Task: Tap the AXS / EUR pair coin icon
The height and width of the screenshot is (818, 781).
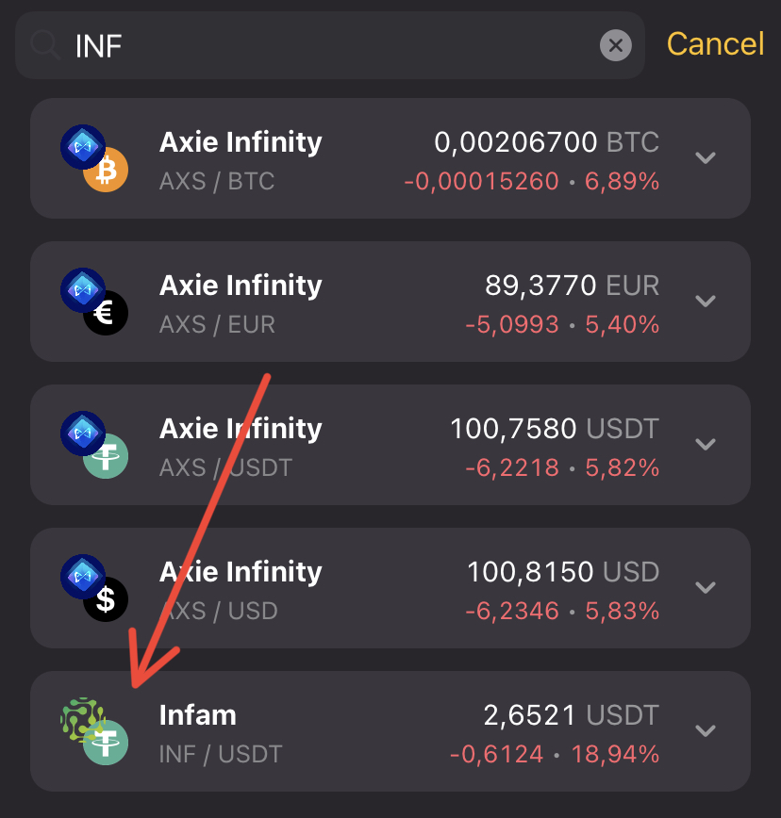Action: click(x=93, y=302)
